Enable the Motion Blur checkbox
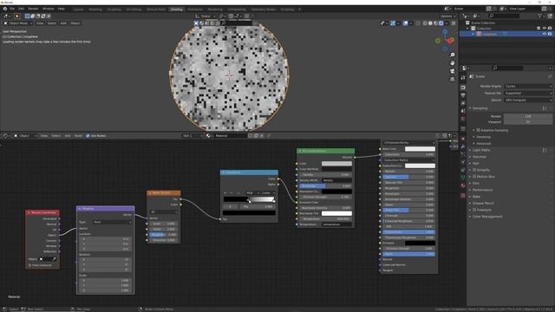Screen dimensions: 555x312 tap(474, 177)
